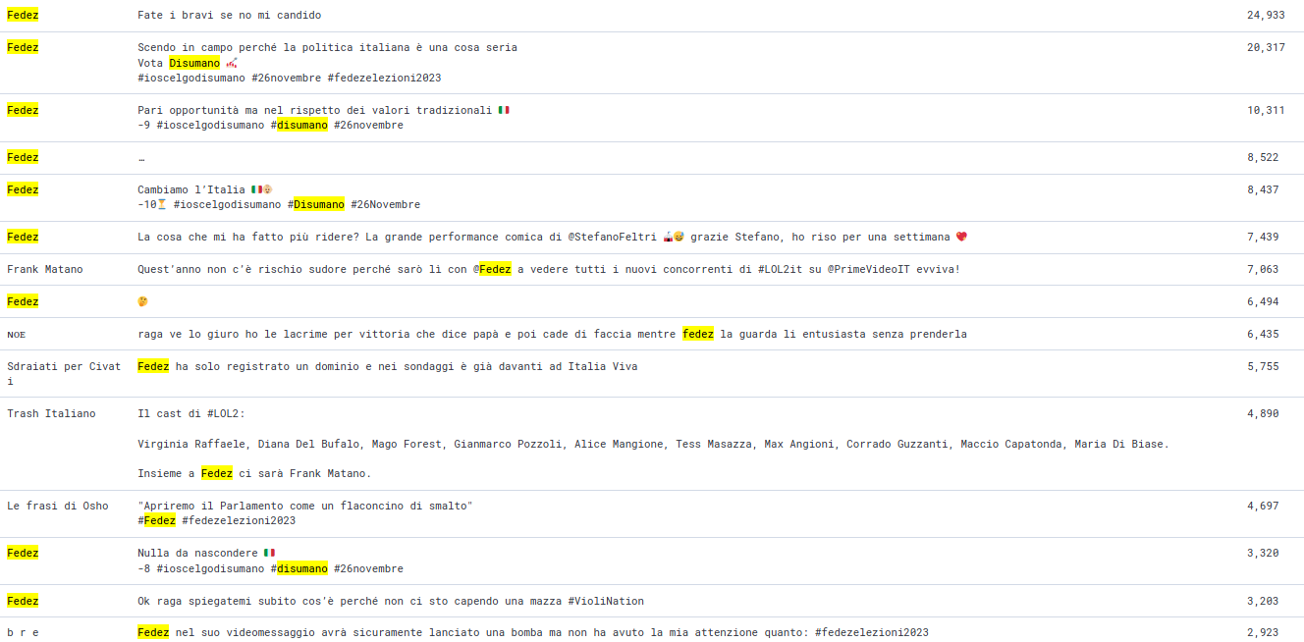Click the "b r e" author name
This screenshot has height=642, width=1304.
point(23,632)
